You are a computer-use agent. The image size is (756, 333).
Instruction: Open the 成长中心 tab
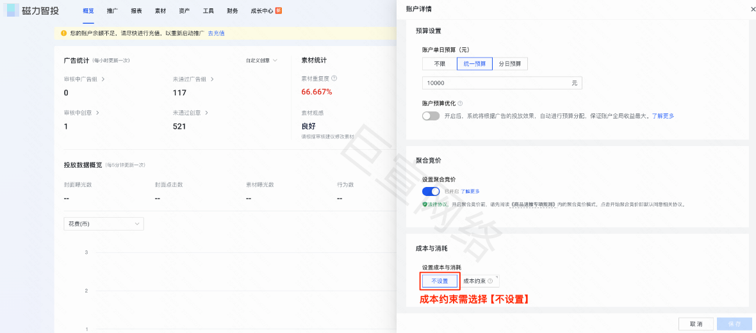(x=262, y=11)
